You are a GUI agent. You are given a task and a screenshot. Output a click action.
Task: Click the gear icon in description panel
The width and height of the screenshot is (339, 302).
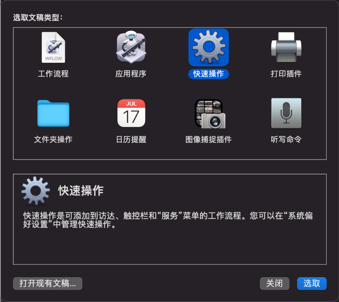[36, 191]
